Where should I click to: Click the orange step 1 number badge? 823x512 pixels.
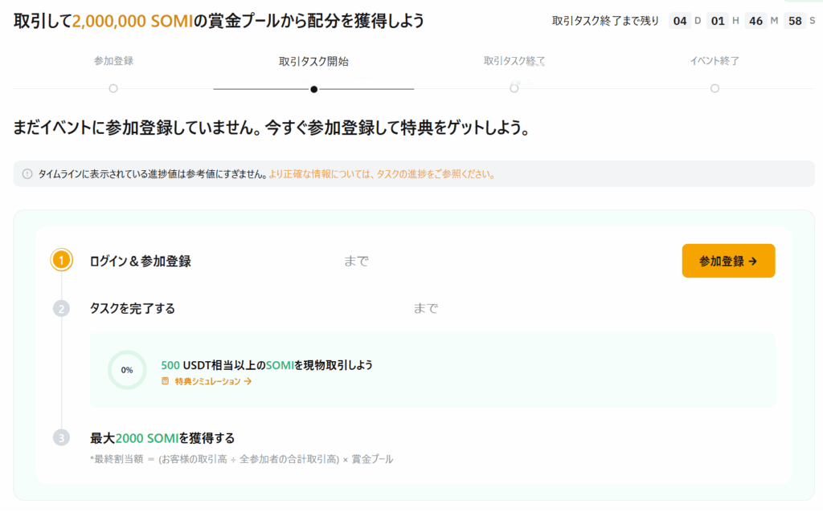62,261
